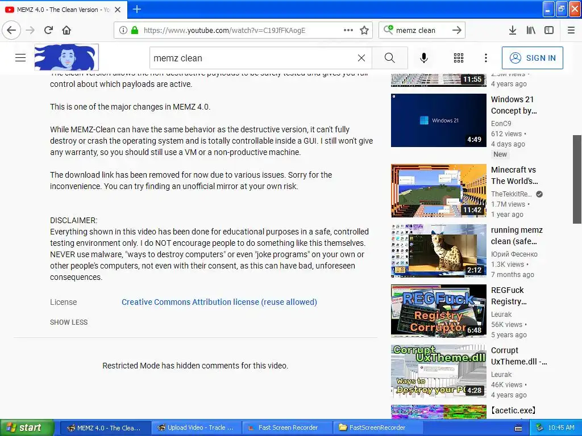The image size is (582, 436).
Task: Reload the page with the refresh icon
Action: coord(48,30)
